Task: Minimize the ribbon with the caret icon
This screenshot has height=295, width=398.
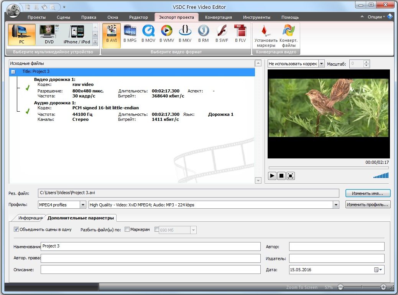Action: (x=362, y=17)
